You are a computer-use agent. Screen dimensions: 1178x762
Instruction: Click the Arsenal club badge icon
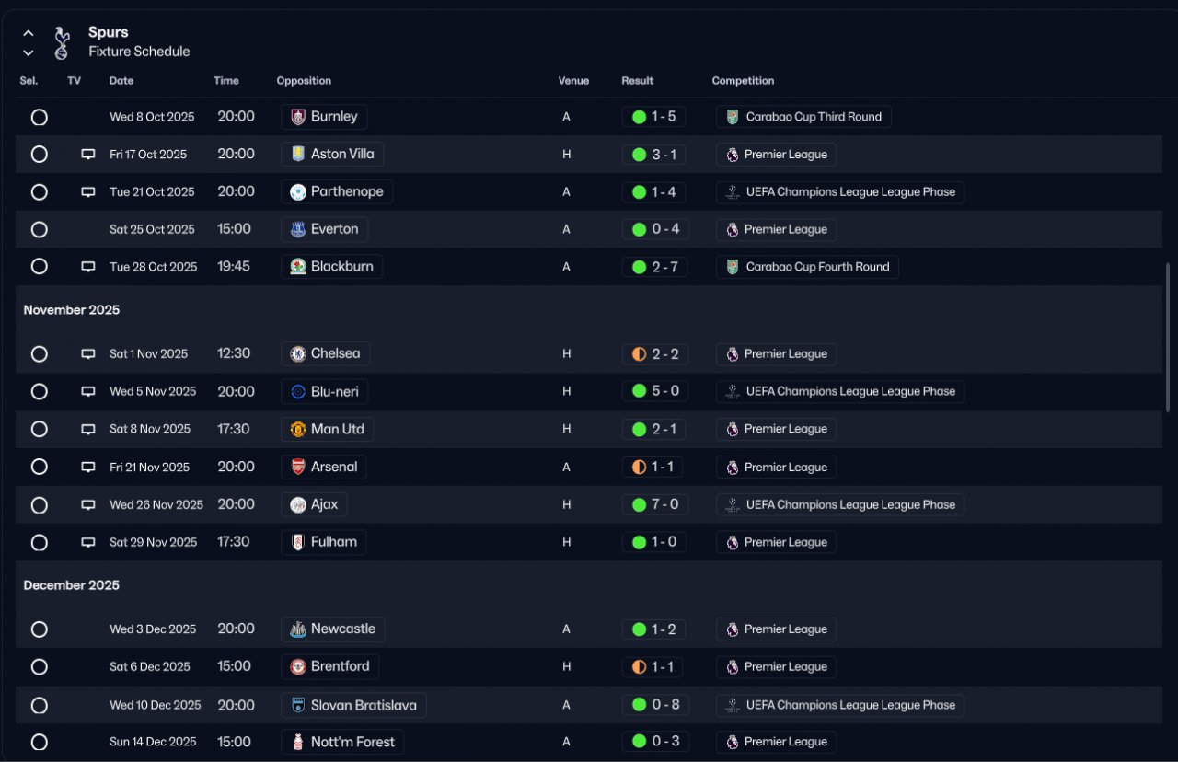(297, 467)
